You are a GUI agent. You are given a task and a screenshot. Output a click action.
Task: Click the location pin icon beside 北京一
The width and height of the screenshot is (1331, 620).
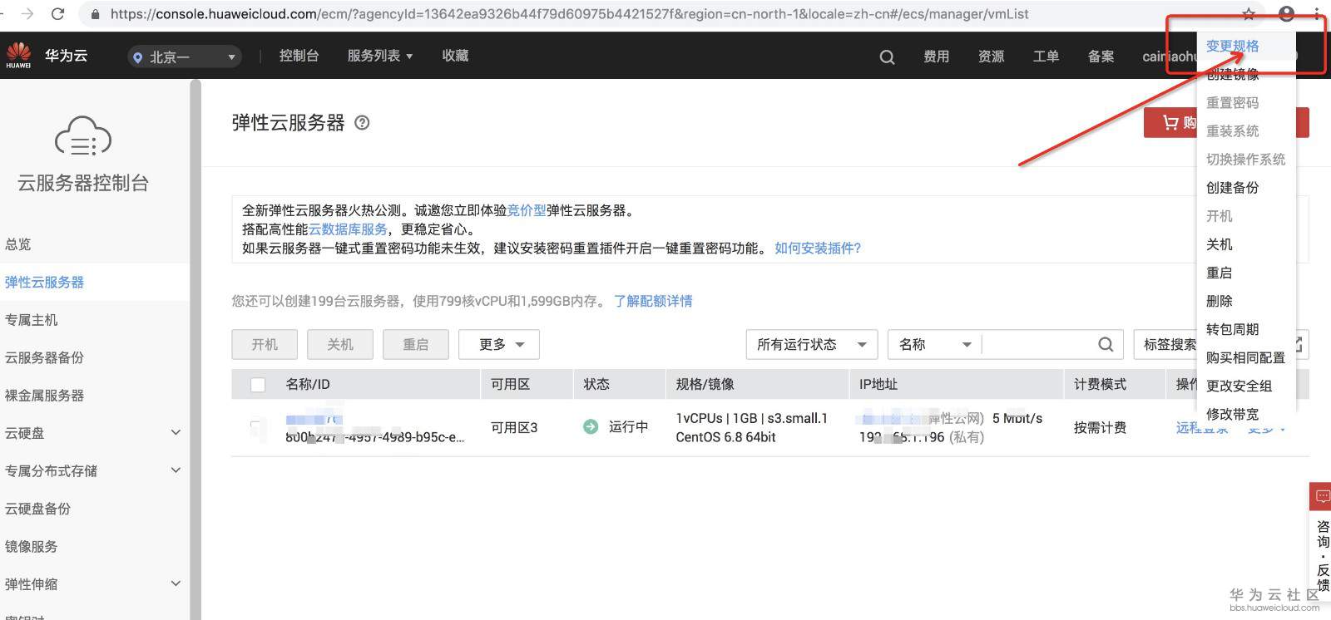tap(138, 57)
